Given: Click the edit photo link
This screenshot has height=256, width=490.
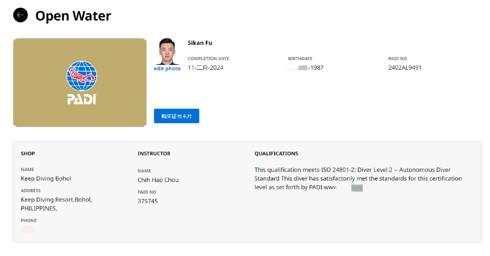Looking at the screenshot, I should 167,69.
